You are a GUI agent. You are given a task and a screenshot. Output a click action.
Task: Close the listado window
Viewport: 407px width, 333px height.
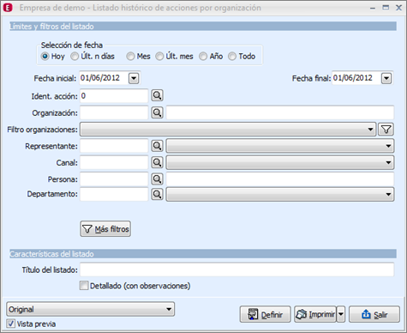point(398,8)
